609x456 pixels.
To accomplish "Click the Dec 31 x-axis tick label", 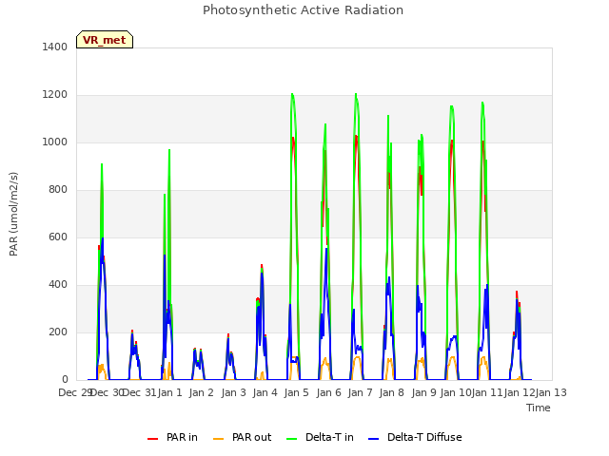I will (139, 392).
